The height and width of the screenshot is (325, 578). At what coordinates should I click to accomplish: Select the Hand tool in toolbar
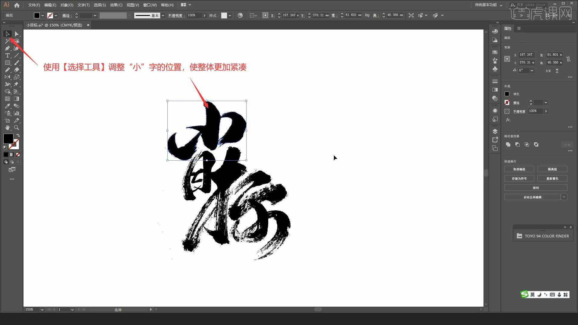8,127
